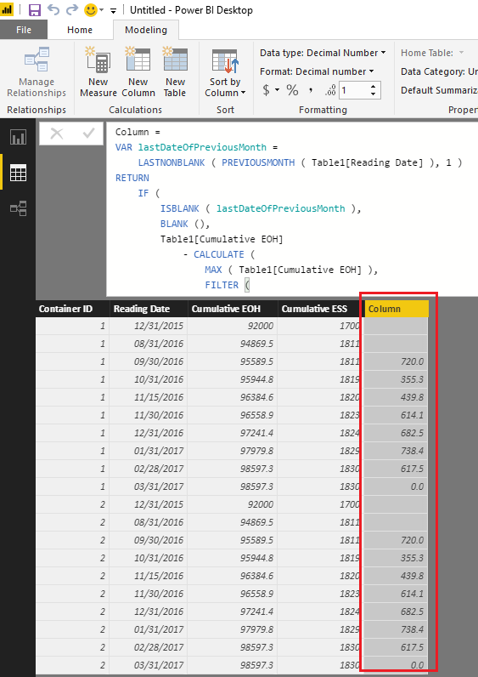Open the Data Category dropdown
The width and height of the screenshot is (478, 677).
[439, 71]
